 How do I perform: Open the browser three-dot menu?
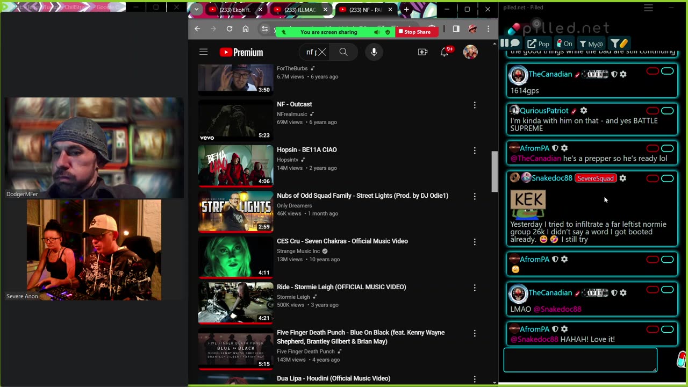click(x=489, y=29)
